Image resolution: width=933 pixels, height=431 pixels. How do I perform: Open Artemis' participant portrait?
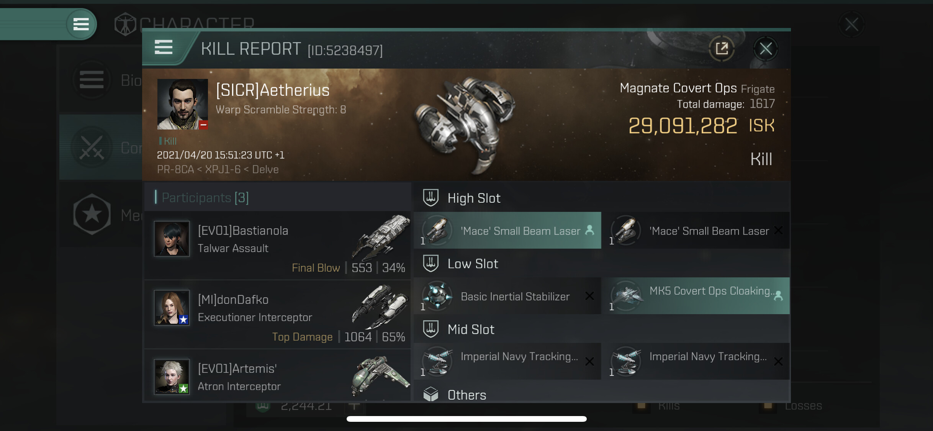click(x=172, y=377)
